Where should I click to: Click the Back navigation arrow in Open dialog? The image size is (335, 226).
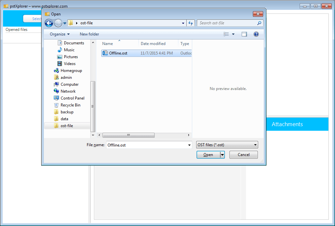49,23
